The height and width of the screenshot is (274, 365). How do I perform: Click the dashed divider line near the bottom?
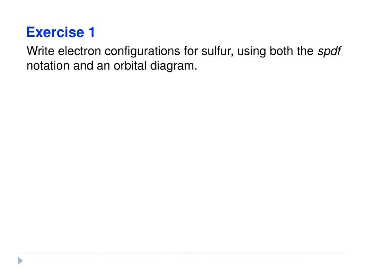click(x=182, y=254)
